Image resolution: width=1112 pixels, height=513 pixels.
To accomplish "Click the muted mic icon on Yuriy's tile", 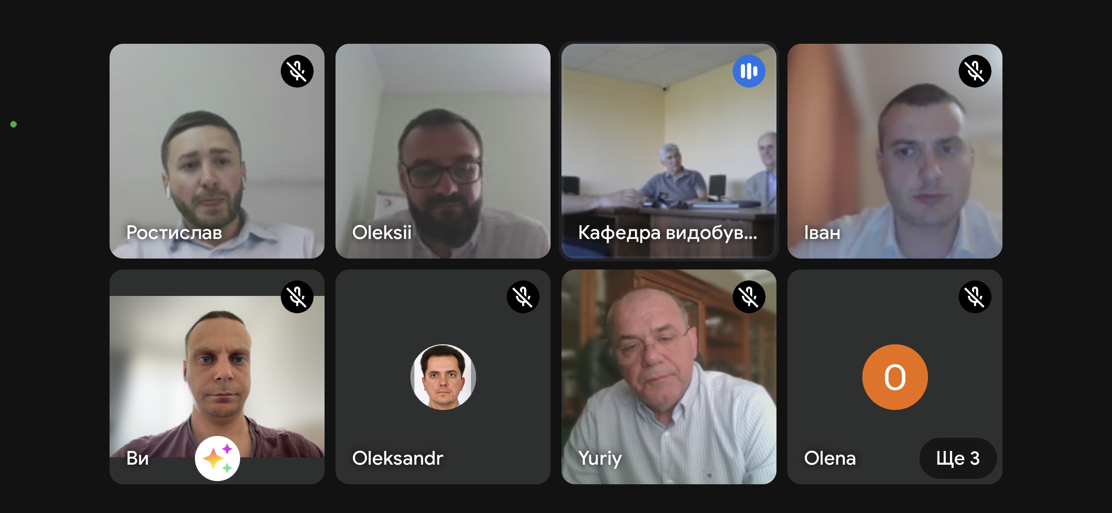I will [x=749, y=297].
